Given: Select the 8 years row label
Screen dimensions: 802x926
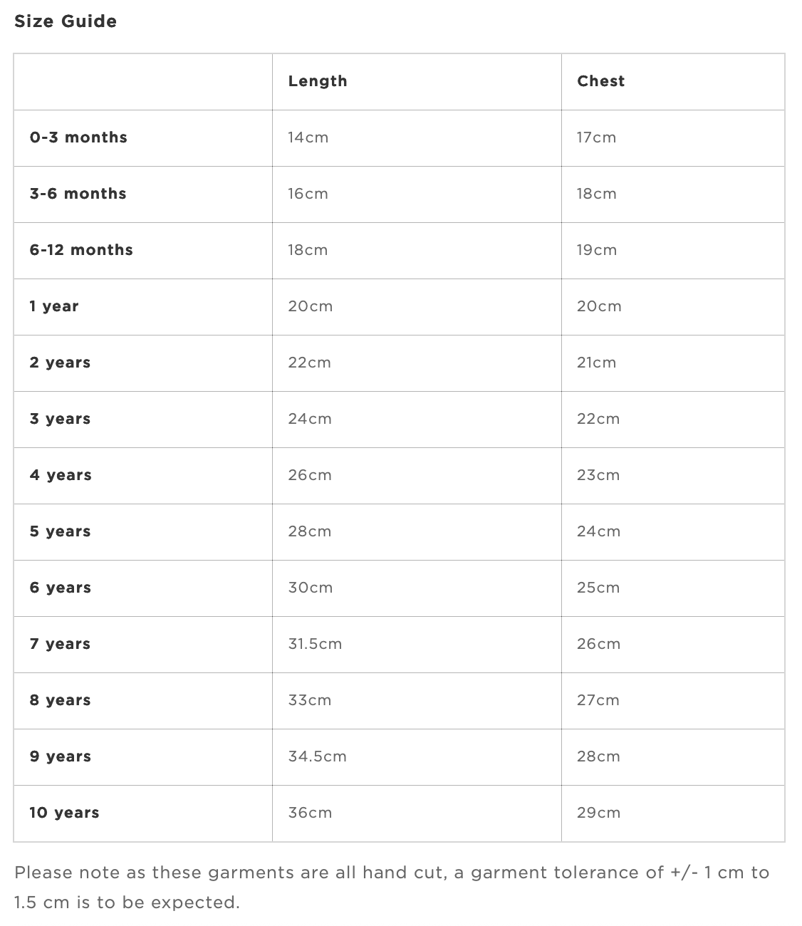Looking at the screenshot, I should [60, 700].
